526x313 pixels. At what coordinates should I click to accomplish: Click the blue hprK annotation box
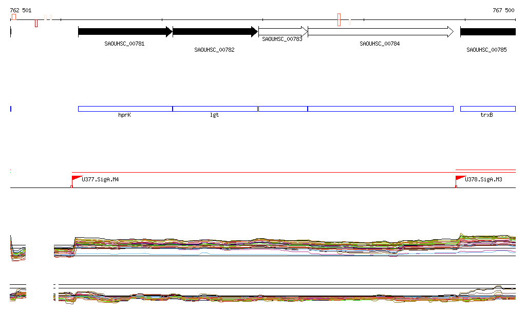pyautogui.click(x=125, y=109)
